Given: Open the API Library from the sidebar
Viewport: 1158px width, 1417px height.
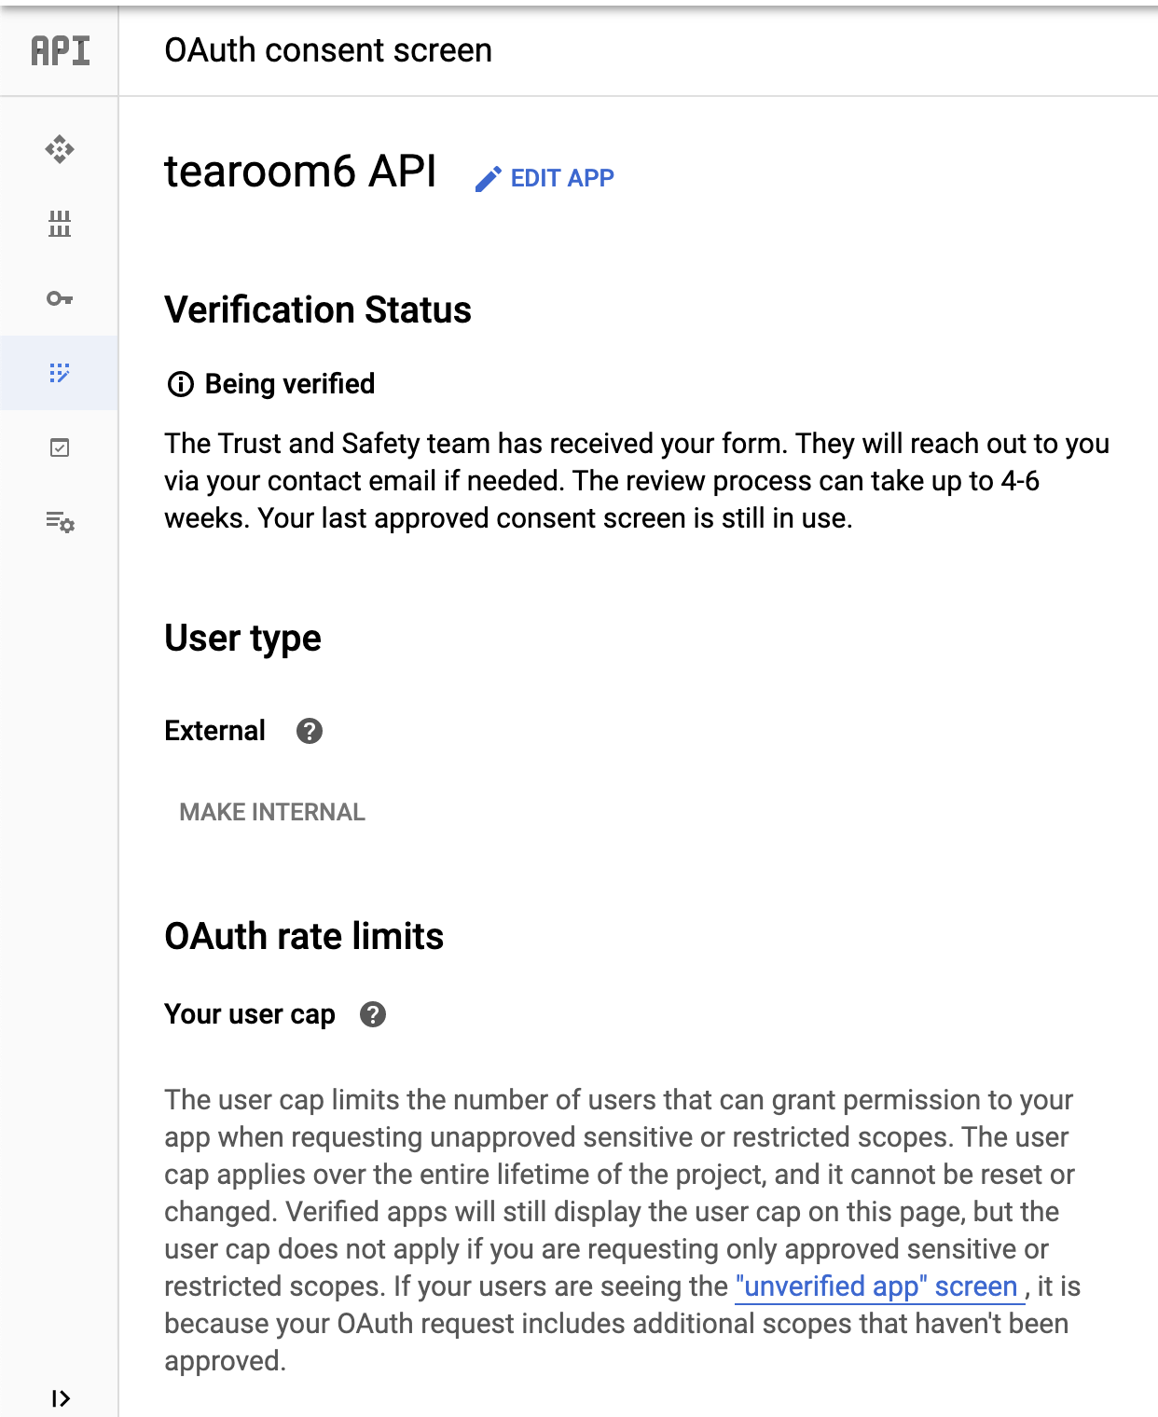Looking at the screenshot, I should click(x=60, y=224).
